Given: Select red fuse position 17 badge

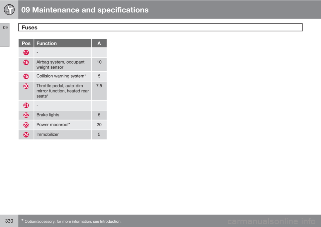Looking at the screenshot, I should [26, 53].
